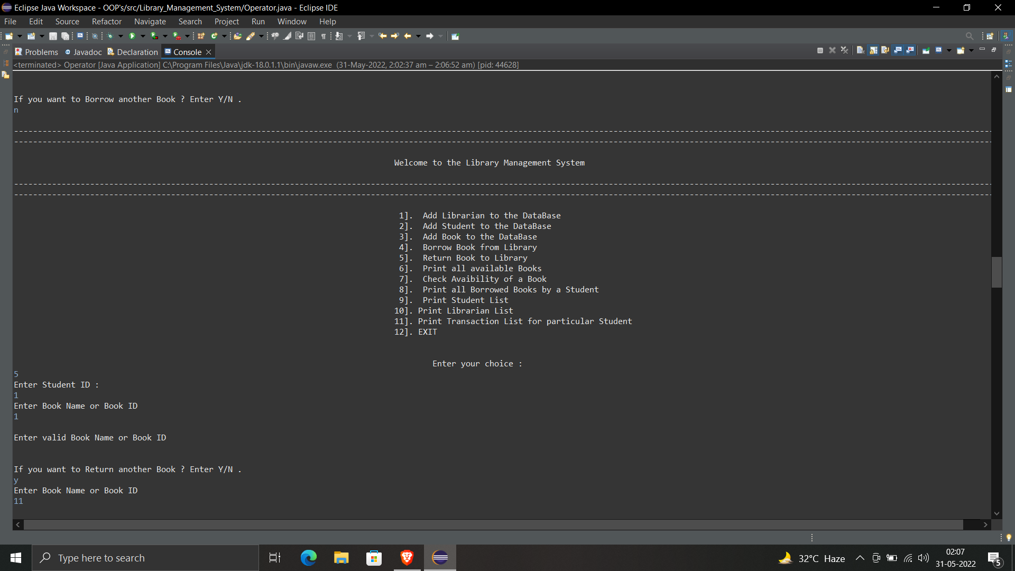The width and height of the screenshot is (1015, 571).
Task: Click the green Run button in toolbar
Action: coord(132,36)
